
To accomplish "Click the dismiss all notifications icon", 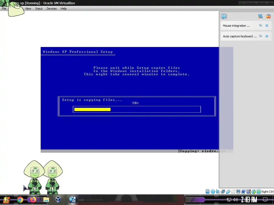I will tap(268, 16).
